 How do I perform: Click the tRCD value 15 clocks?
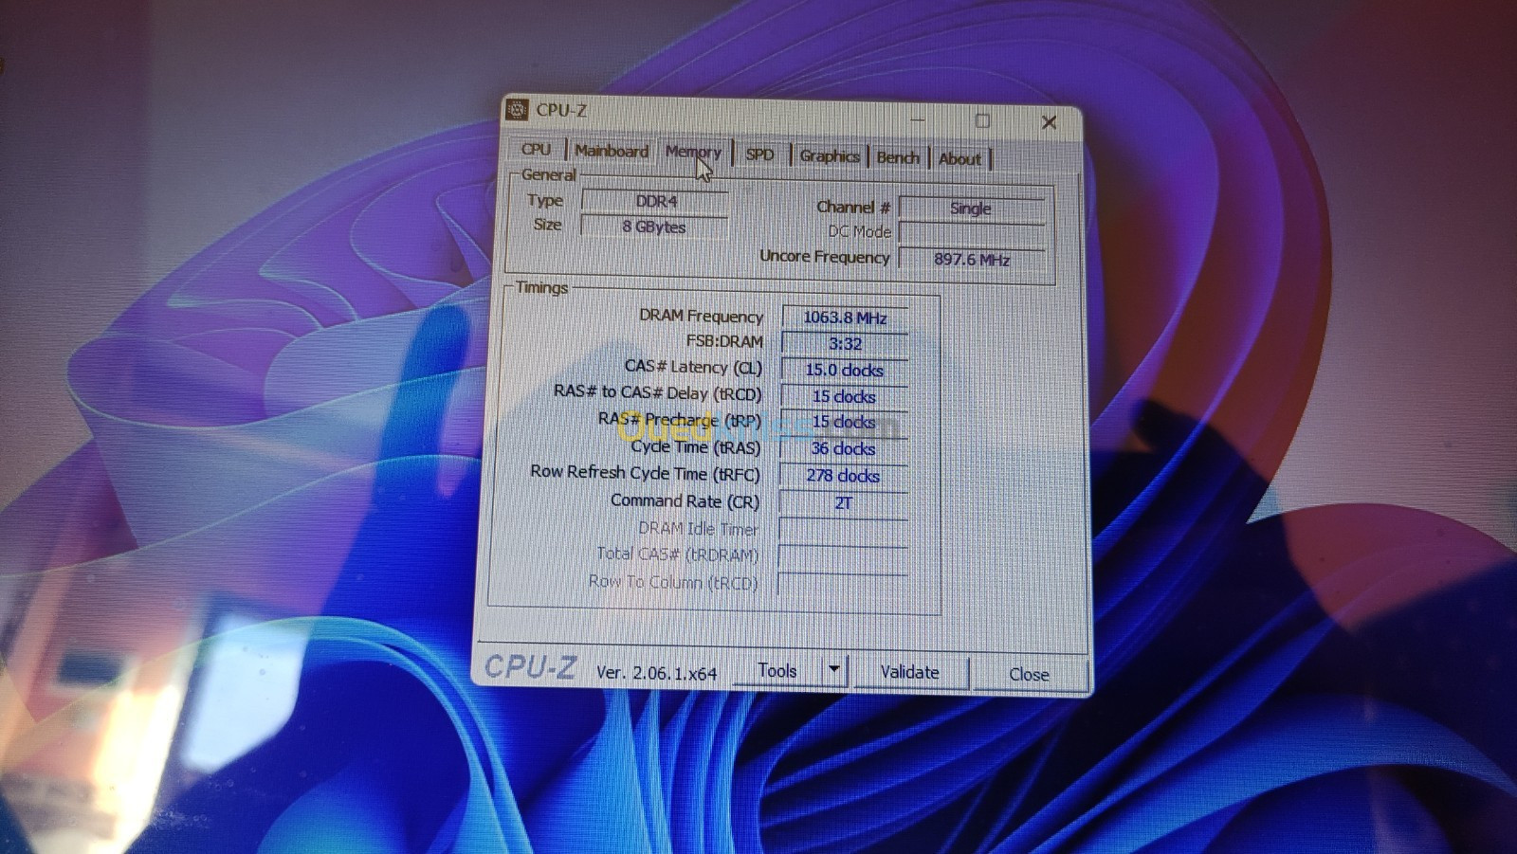(844, 396)
